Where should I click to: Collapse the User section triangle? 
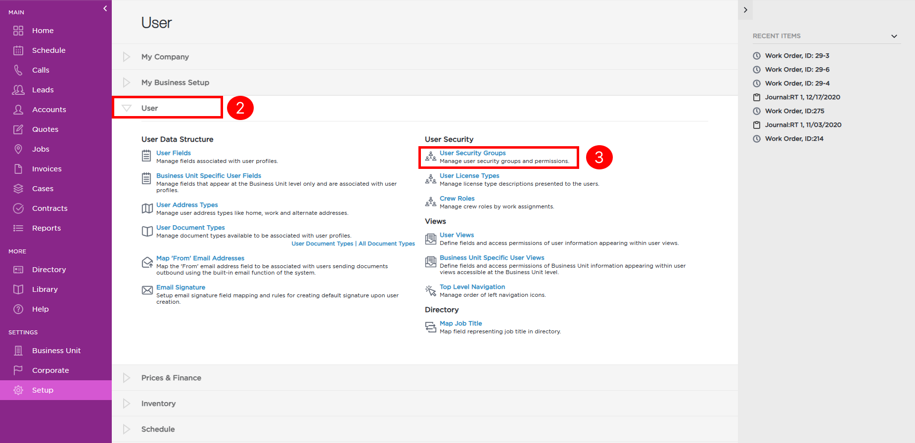coord(127,108)
